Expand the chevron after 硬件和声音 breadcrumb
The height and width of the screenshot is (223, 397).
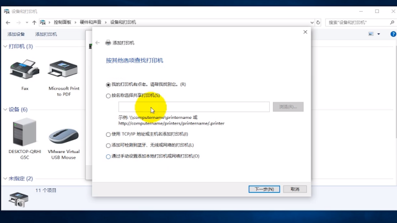coord(105,22)
